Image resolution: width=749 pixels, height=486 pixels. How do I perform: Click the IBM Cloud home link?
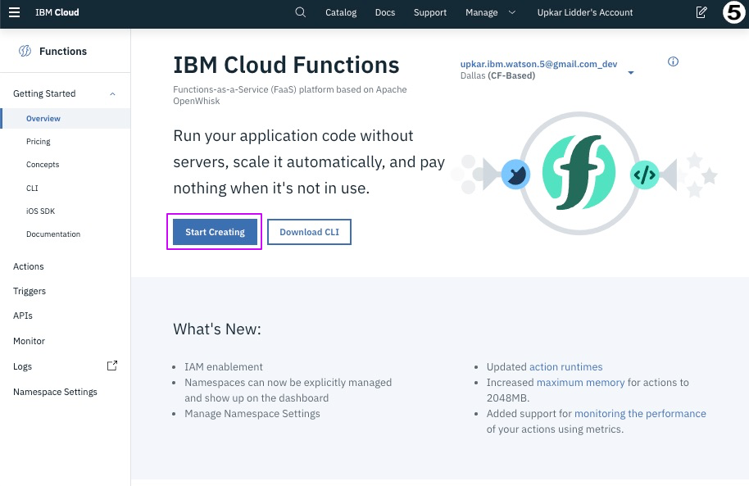click(x=57, y=12)
